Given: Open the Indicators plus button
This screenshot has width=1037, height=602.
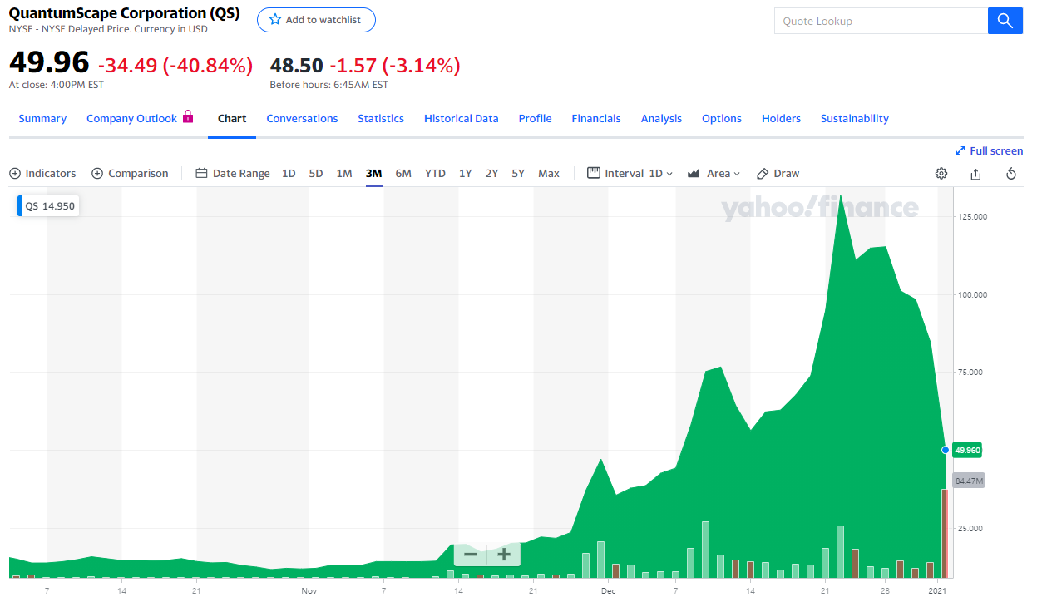Looking at the screenshot, I should pyautogui.click(x=42, y=174).
